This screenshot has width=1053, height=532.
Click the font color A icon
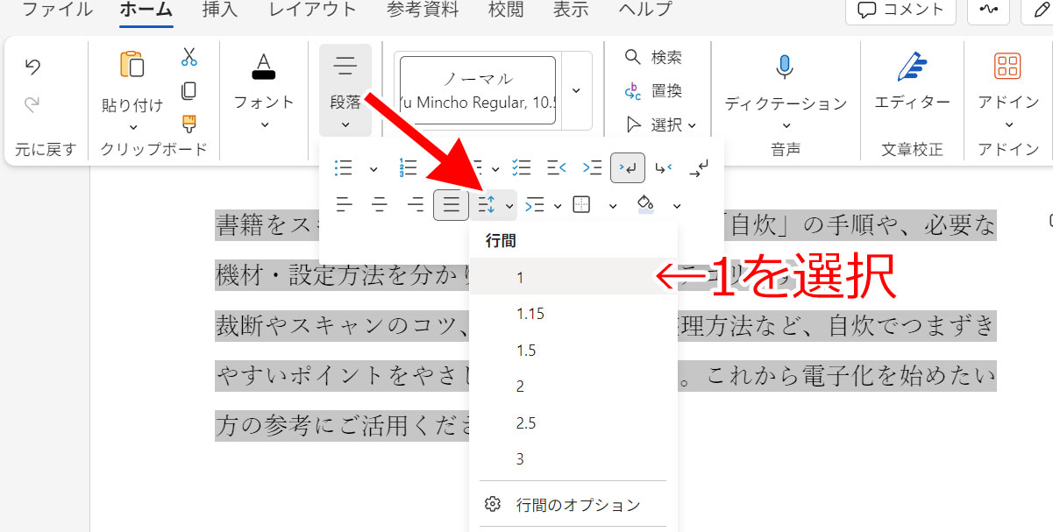[x=264, y=66]
